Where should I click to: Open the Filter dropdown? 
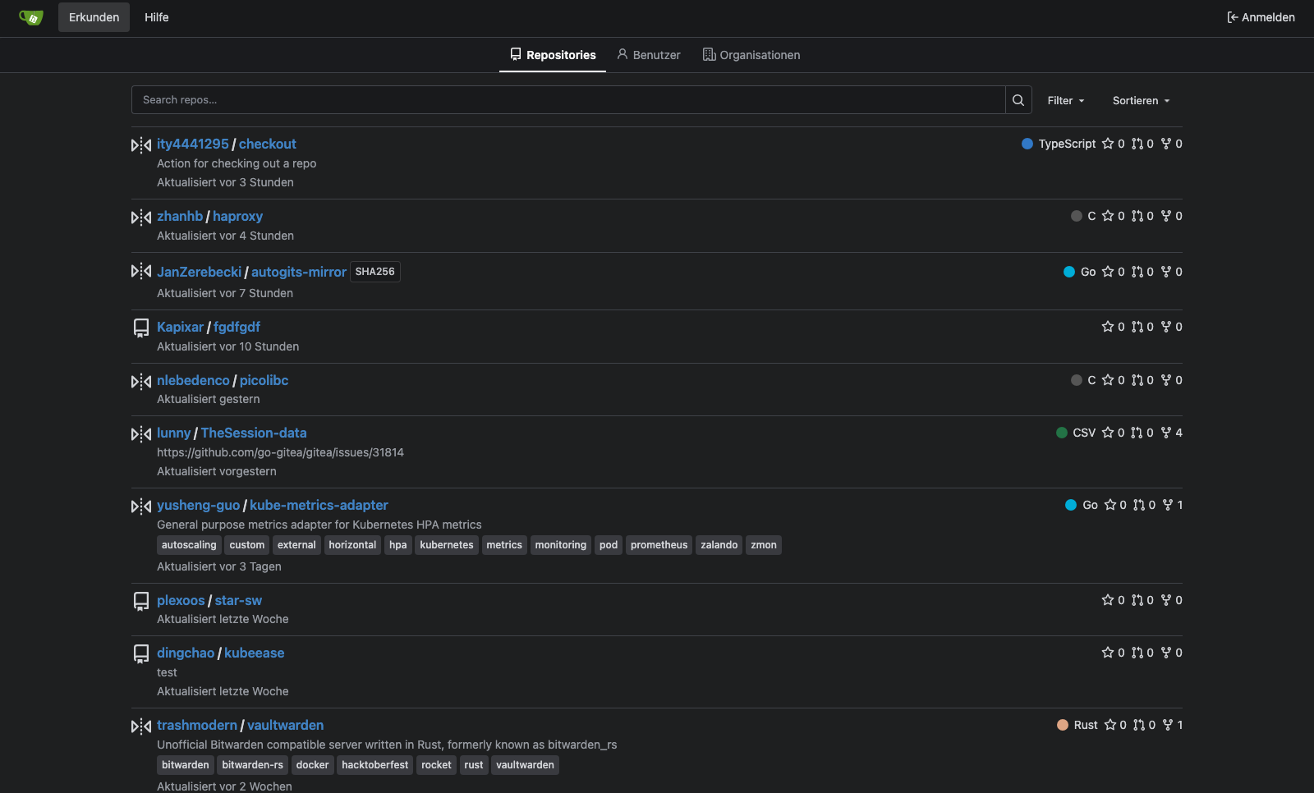coord(1066,100)
